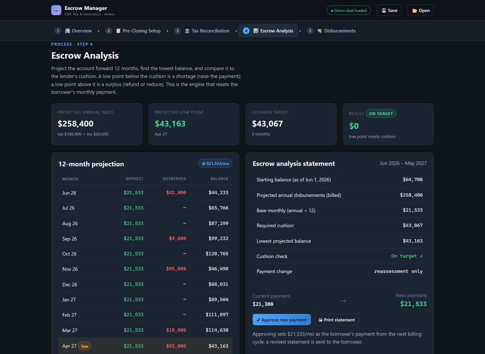The height and width of the screenshot is (354, 485).
Task: Click the Tax Reconciliation bank icon
Action: click(x=187, y=31)
